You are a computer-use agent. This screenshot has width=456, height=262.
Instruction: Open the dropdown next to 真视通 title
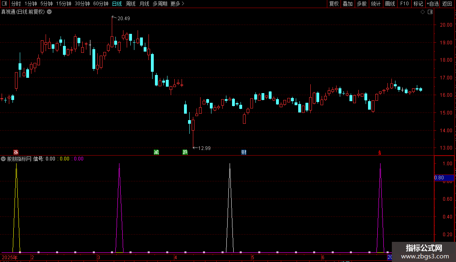click(50, 12)
